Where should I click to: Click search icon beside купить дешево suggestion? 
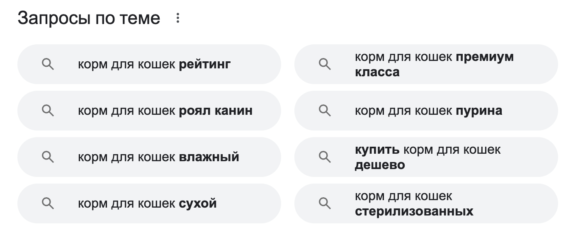click(x=325, y=157)
